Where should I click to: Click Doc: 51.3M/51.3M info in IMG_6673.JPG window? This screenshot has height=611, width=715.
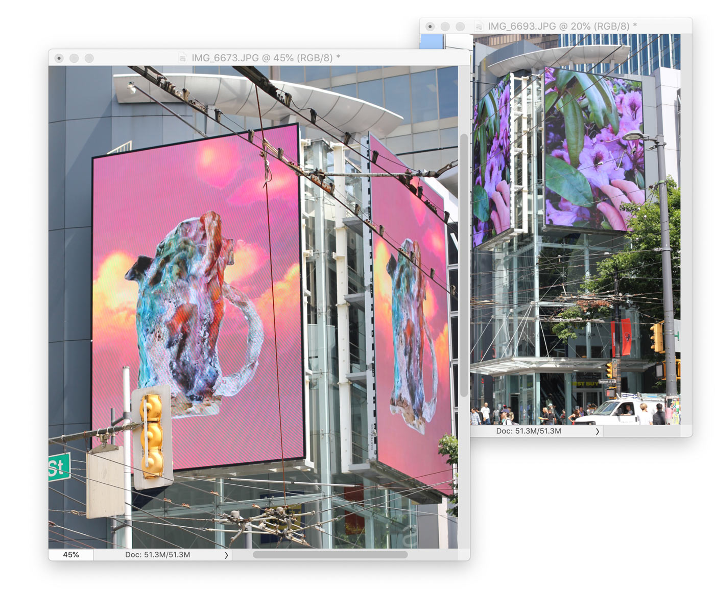coord(157,555)
